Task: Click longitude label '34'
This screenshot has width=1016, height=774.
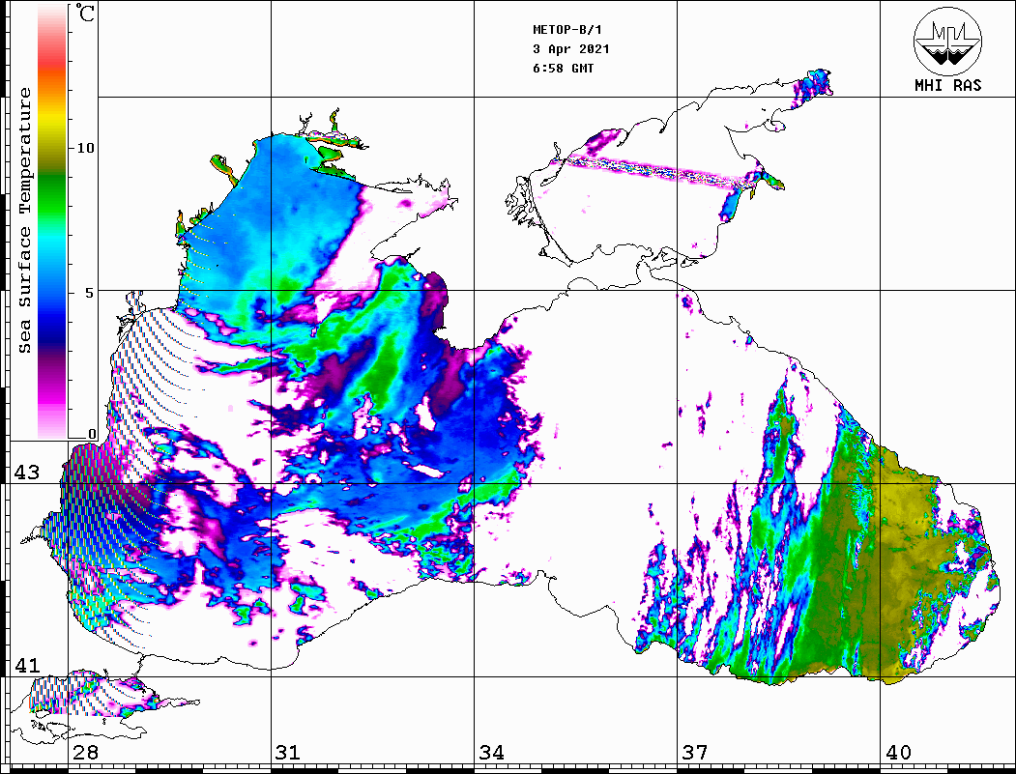Action: [491, 753]
